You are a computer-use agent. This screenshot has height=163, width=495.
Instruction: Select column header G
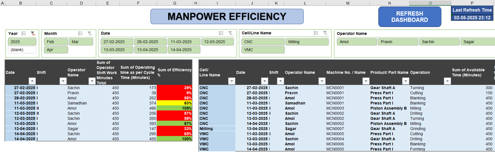pyautogui.click(x=174, y=3)
